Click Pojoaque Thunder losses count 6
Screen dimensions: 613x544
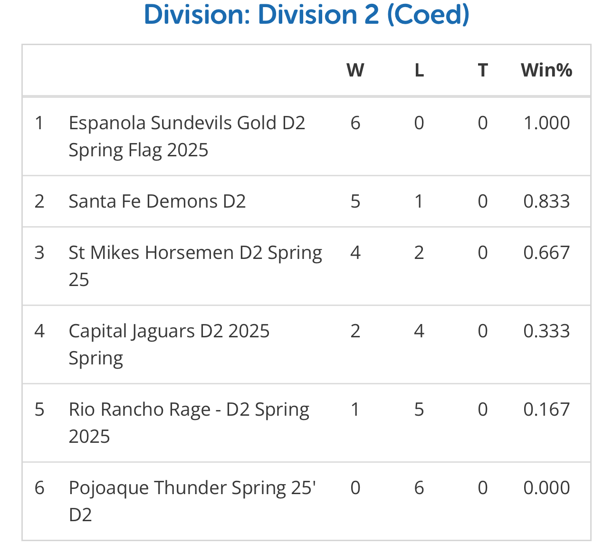click(x=419, y=488)
